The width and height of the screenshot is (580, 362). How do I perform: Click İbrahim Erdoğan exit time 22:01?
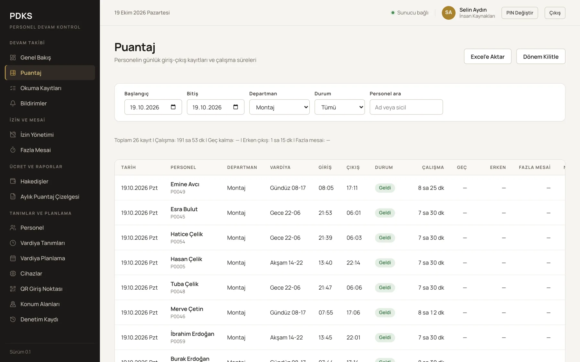(x=353, y=338)
